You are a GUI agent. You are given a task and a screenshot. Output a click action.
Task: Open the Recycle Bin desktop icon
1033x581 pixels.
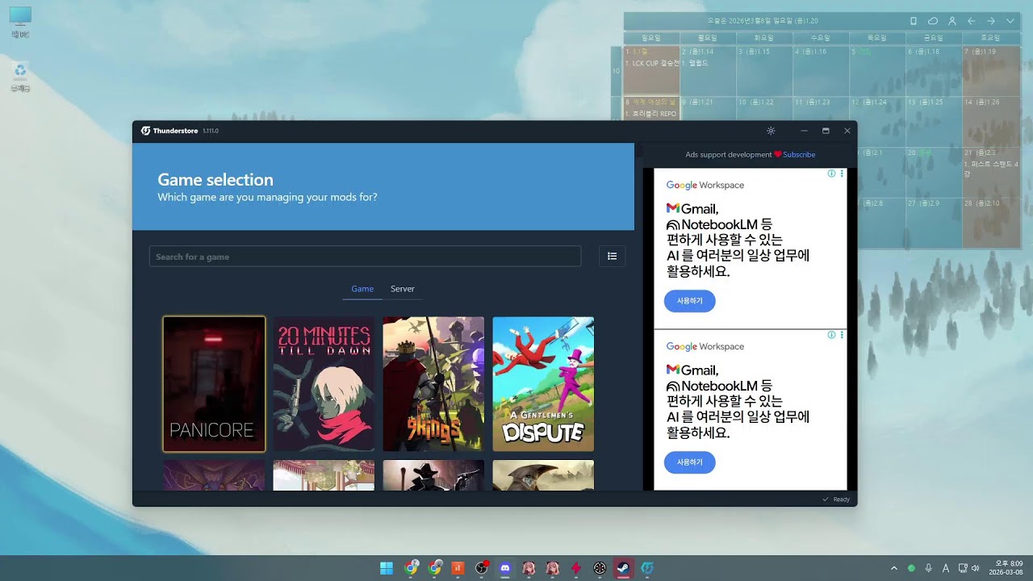coord(20,77)
